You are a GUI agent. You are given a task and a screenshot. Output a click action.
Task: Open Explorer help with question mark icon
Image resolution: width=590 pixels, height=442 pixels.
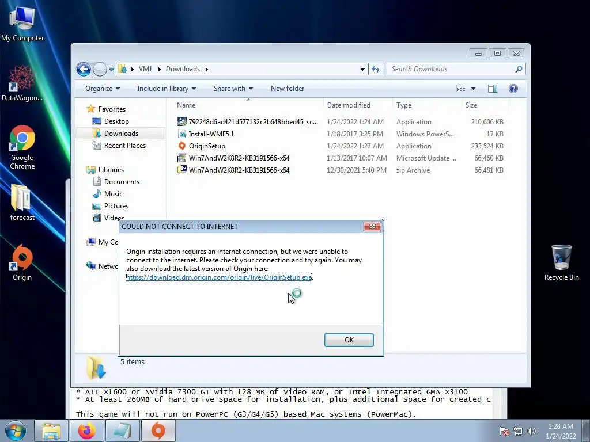(513, 89)
